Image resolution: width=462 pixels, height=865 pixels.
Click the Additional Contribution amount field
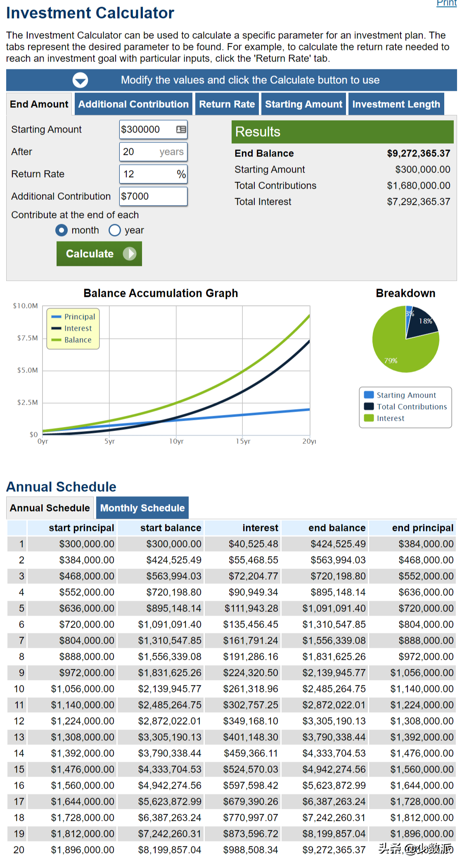tap(153, 197)
